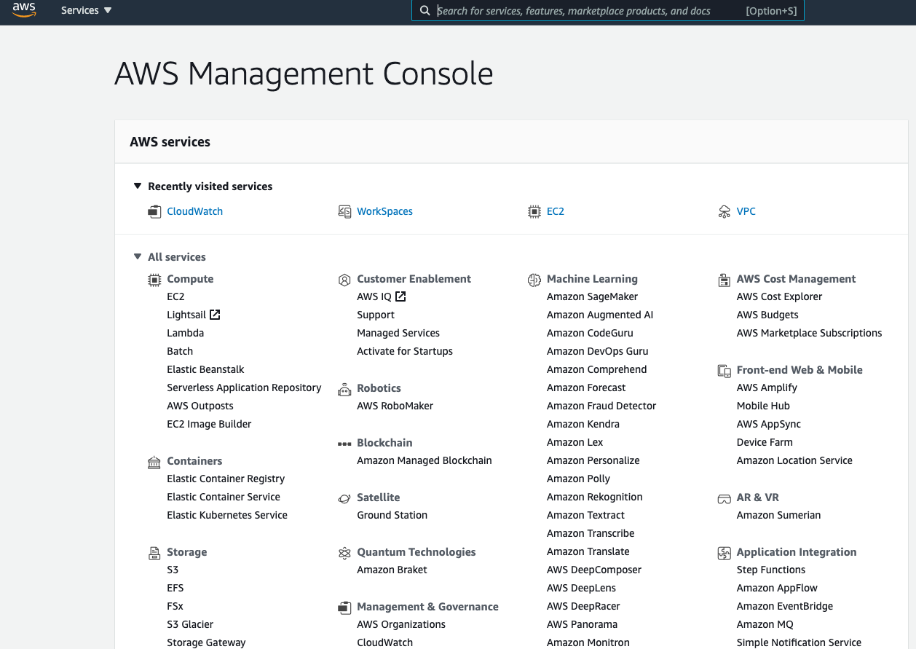Collapse the Recently visited services section
The width and height of the screenshot is (916, 649).
pyautogui.click(x=138, y=186)
